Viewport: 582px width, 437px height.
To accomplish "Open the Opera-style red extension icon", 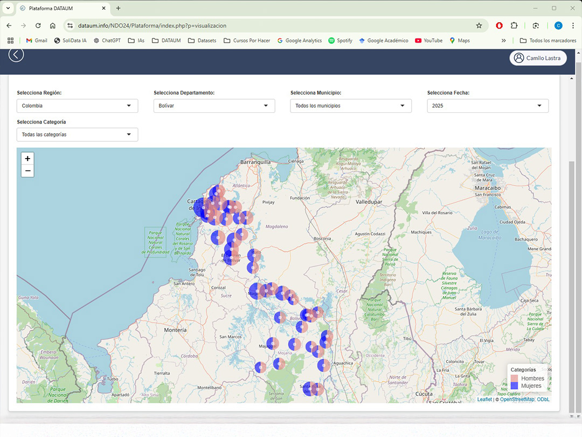I will pos(500,25).
